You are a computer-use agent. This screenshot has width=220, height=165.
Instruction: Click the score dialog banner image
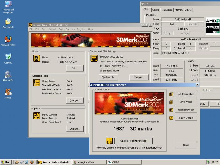(x=129, y=103)
